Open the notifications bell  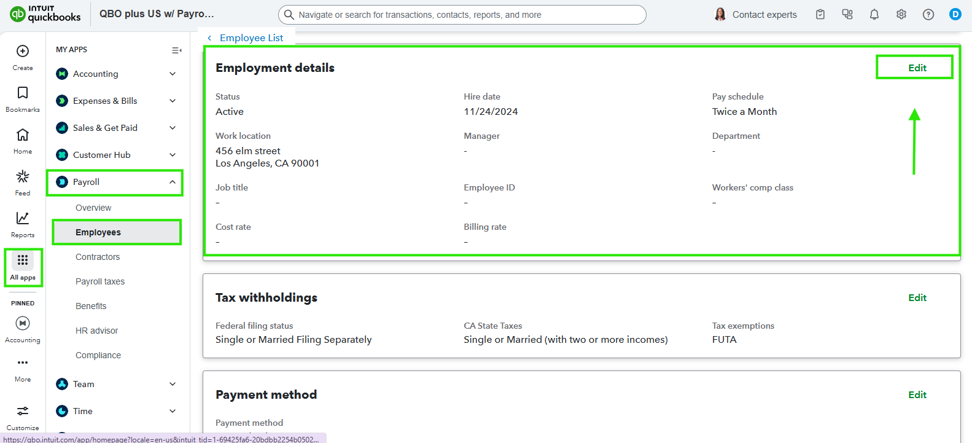[874, 14]
